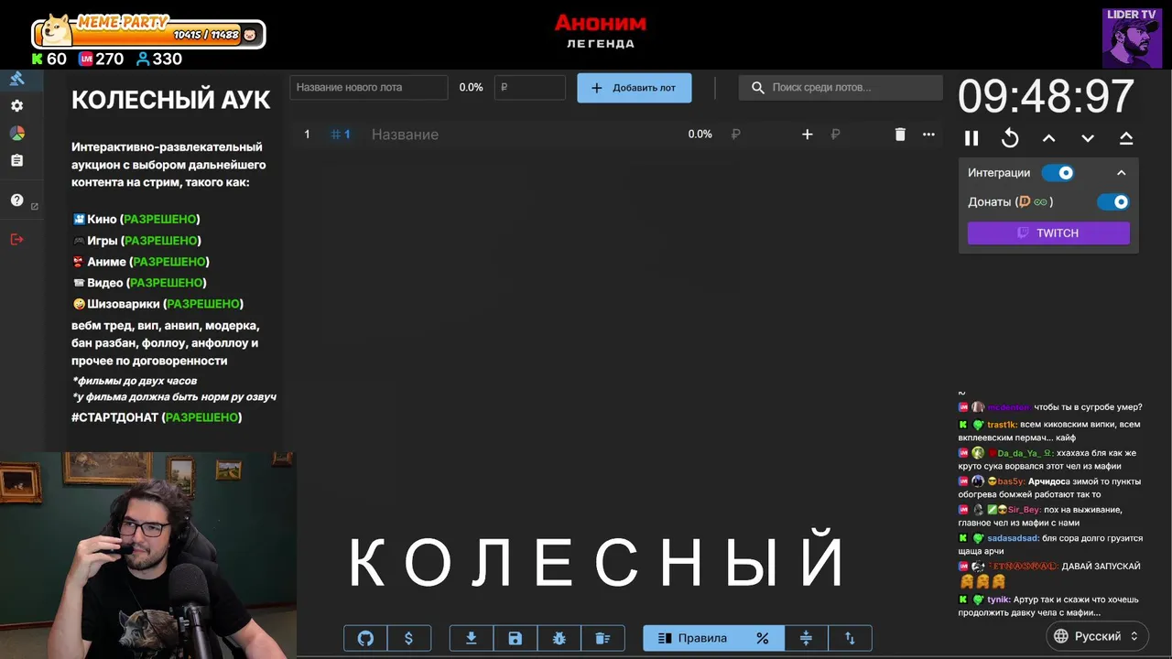Click the red logout sidebar icon
The width and height of the screenshot is (1172, 659).
tap(16, 239)
